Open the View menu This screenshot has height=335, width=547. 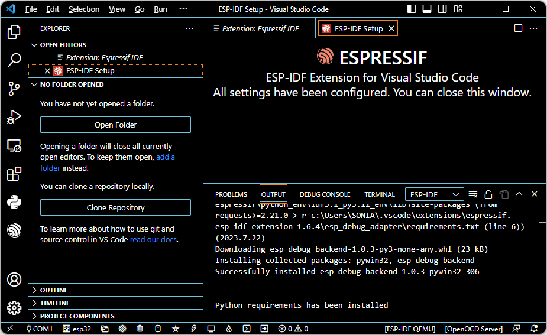click(x=117, y=9)
